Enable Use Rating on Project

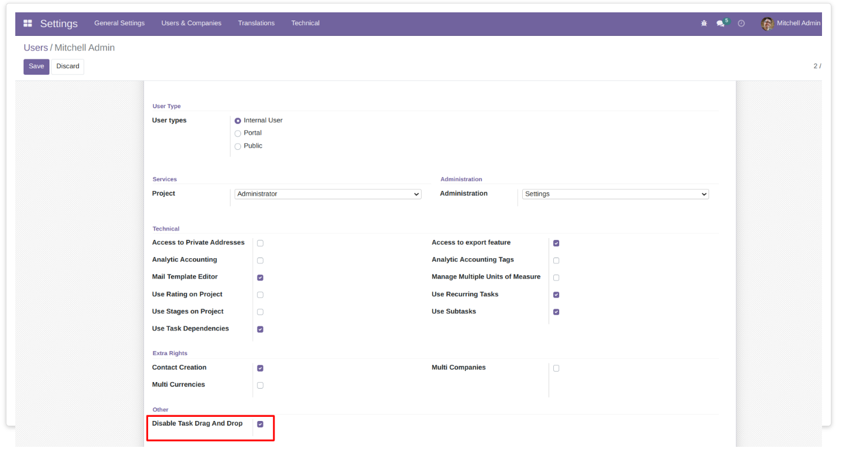[260, 295]
